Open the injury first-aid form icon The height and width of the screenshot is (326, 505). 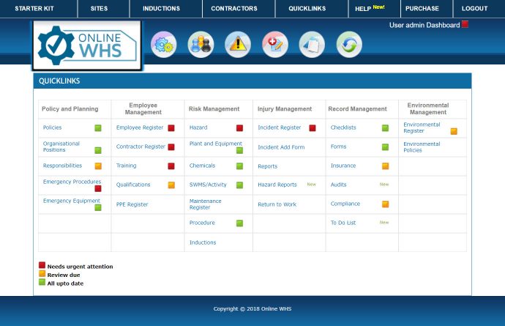pyautogui.click(x=275, y=45)
